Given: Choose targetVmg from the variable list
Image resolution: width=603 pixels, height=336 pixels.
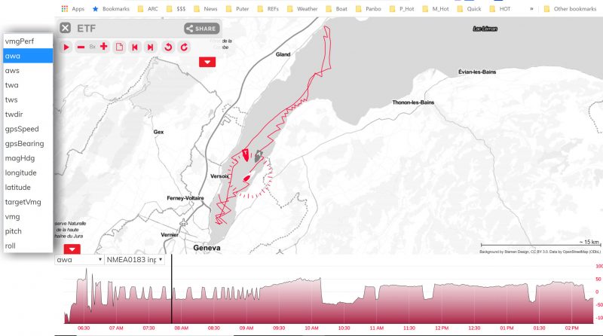Looking at the screenshot, I should coord(28,202).
